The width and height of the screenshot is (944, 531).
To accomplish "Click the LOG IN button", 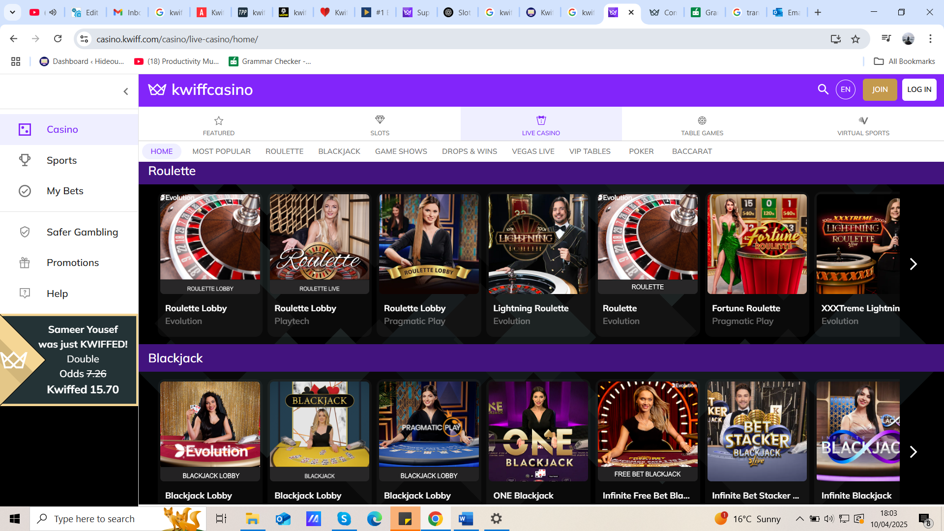I will pos(919,89).
